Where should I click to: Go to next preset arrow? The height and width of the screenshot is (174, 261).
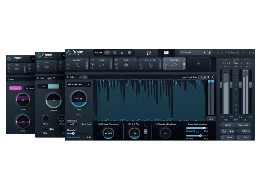(210, 53)
